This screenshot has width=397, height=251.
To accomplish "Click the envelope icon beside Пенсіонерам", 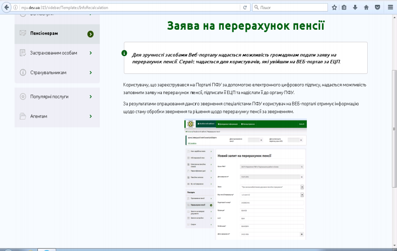I will (23, 33).
